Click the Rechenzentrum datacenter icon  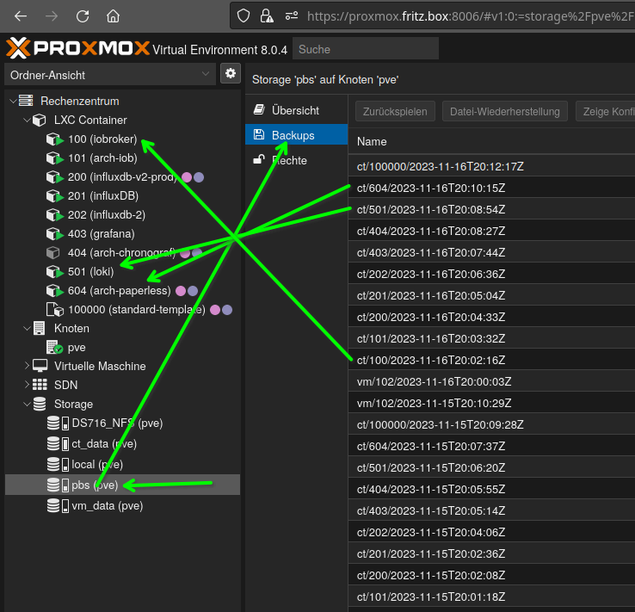coord(26,101)
